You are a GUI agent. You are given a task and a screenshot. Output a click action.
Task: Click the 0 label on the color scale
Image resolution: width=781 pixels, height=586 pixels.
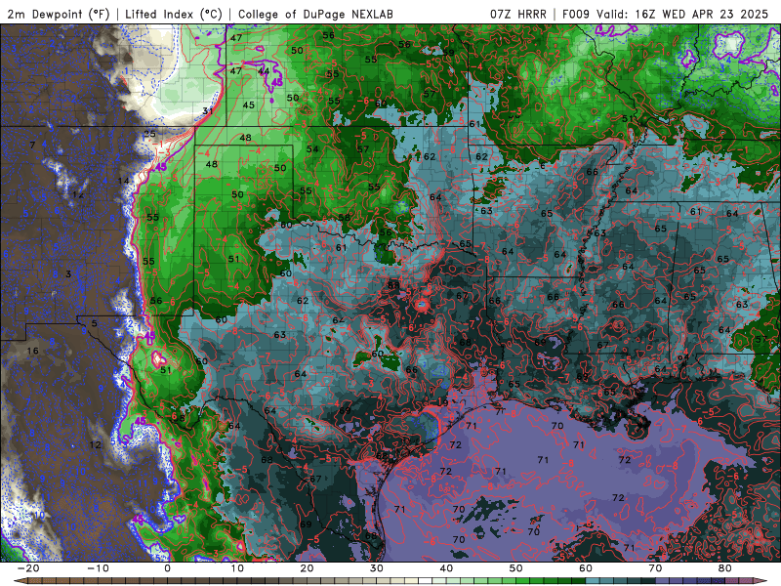(167, 568)
